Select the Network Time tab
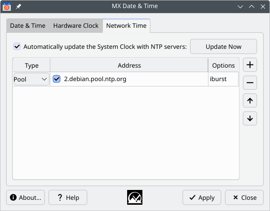Image resolution: width=270 pixels, height=211 pixels. point(126,26)
